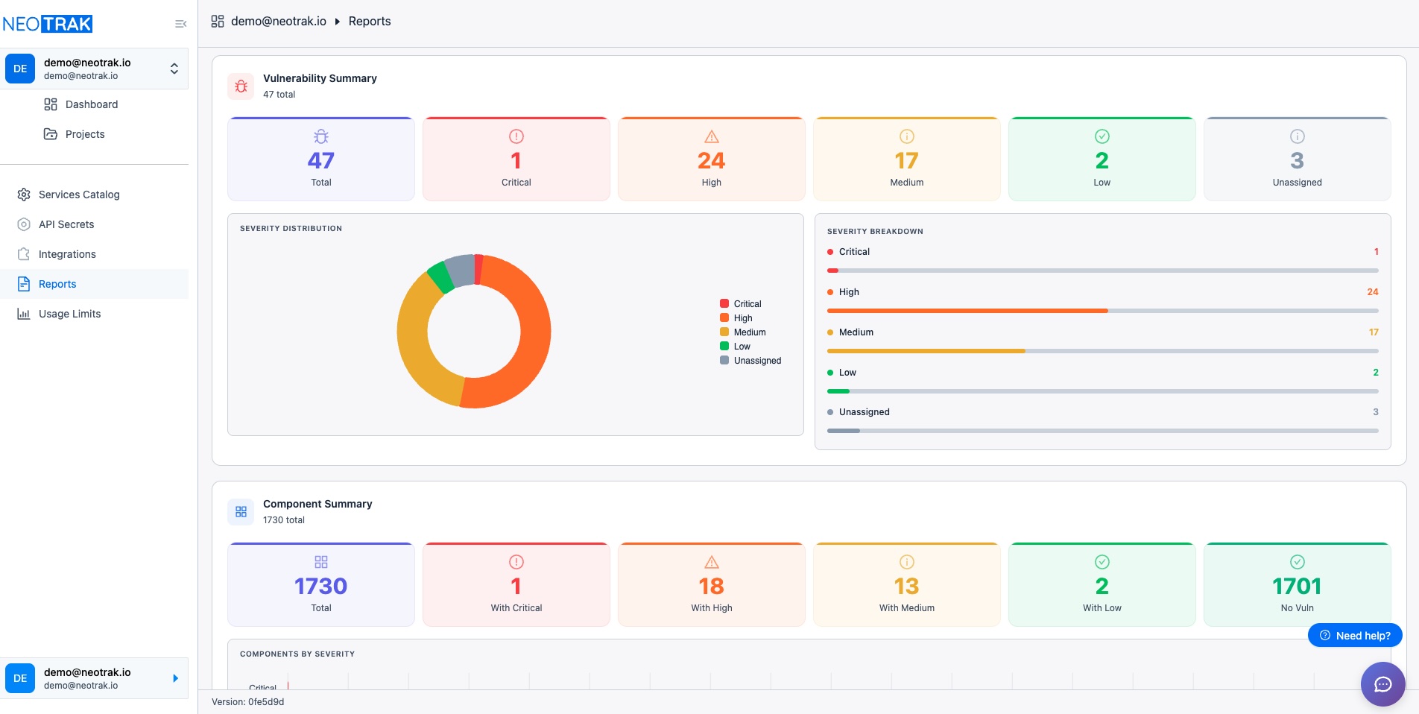1419x714 pixels.
Task: Go to Usage Limits in sidebar
Action: (69, 314)
